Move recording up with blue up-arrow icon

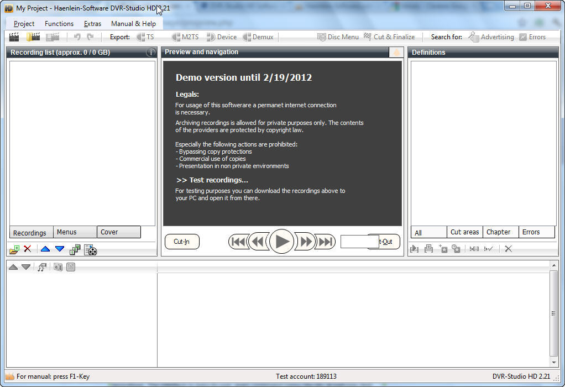click(x=45, y=249)
